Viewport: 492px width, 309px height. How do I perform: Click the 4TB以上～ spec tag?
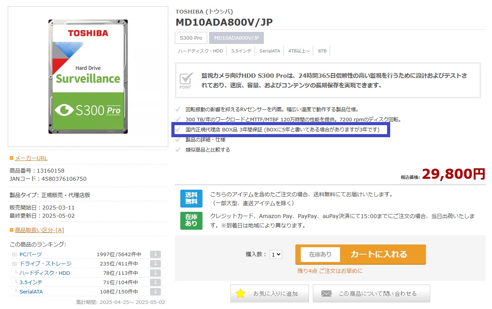pos(299,51)
